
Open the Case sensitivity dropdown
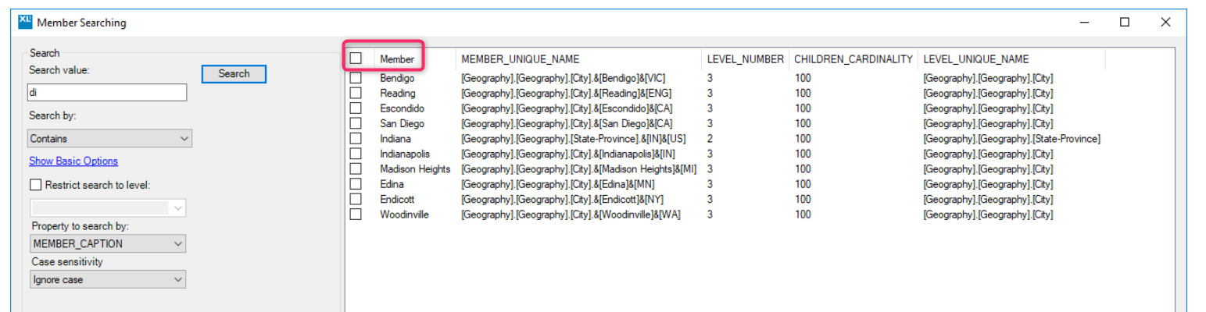coord(108,279)
